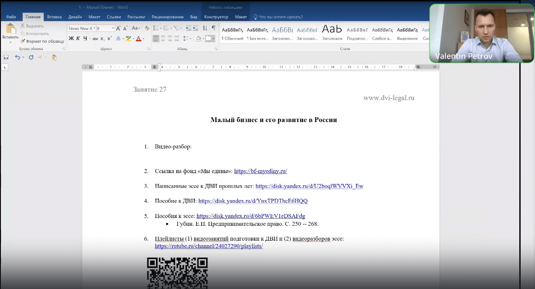The width and height of the screenshot is (535, 289).
Task: Expand the undo history arrow
Action: [22, 57]
